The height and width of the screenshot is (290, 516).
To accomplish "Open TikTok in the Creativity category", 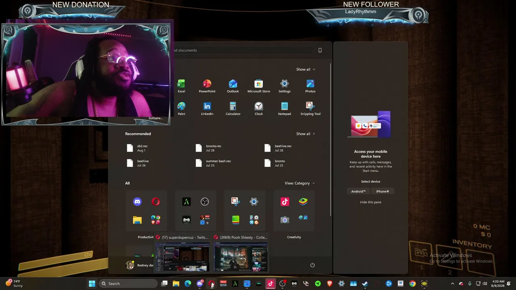I will (x=285, y=202).
